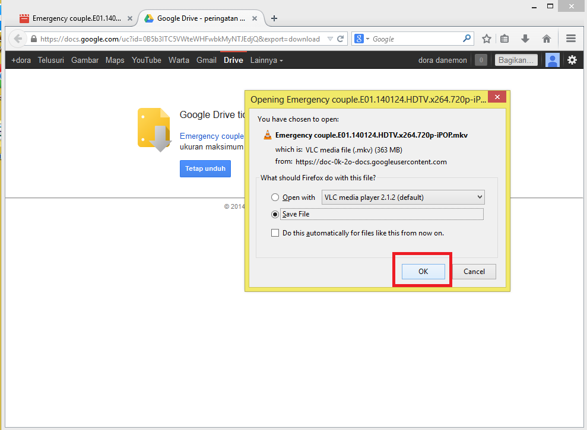Image resolution: width=587 pixels, height=430 pixels.
Task: Open the Firefox hamburger menu
Action: [x=570, y=39]
